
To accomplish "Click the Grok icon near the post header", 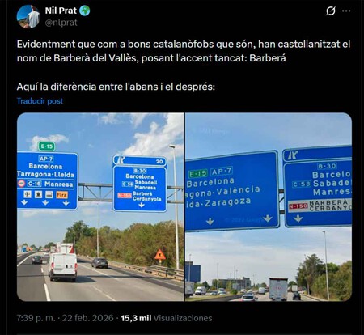I will [x=331, y=11].
